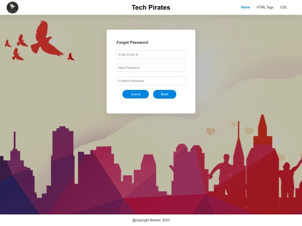
Task: Open the CSS navigation item
Action: (x=284, y=7)
